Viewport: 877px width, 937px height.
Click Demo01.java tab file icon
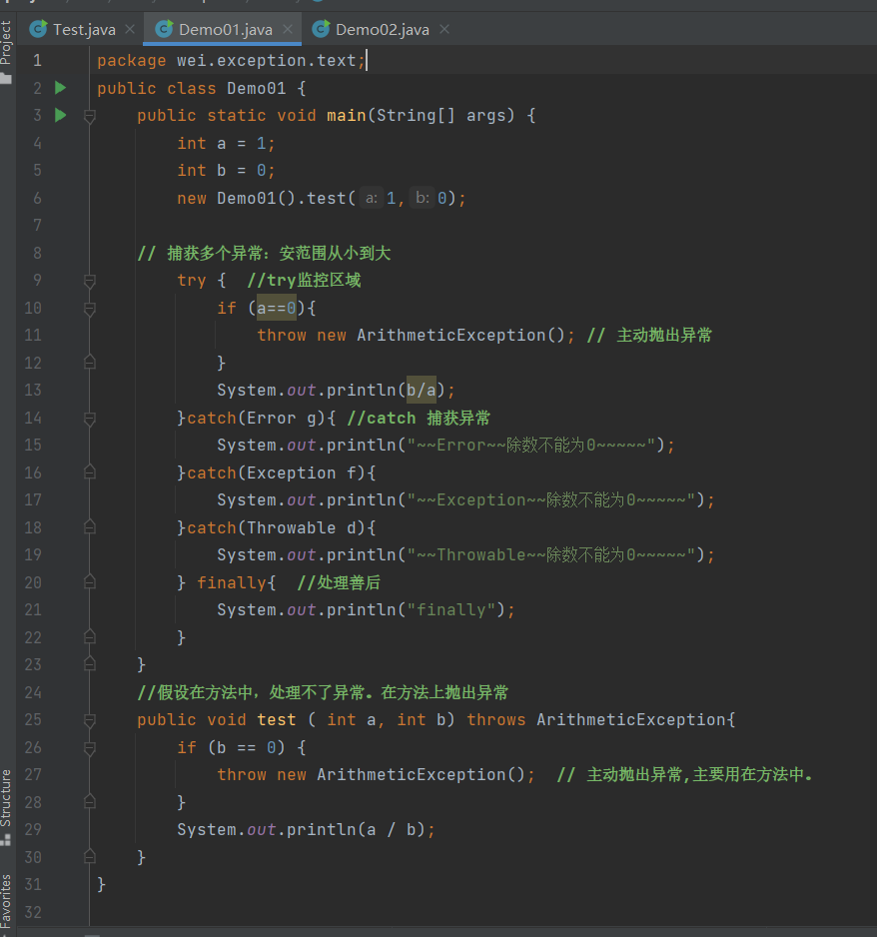[x=164, y=29]
